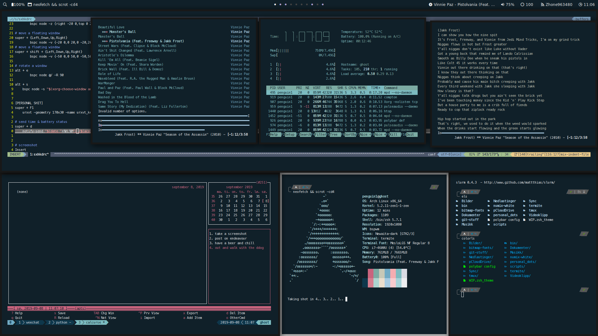The height and width of the screenshot is (336, 598).
Task: Select tmux window 1 weechat
Action: pyautogui.click(x=30, y=323)
